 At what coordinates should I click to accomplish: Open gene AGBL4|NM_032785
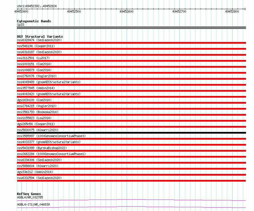click(x=30, y=197)
